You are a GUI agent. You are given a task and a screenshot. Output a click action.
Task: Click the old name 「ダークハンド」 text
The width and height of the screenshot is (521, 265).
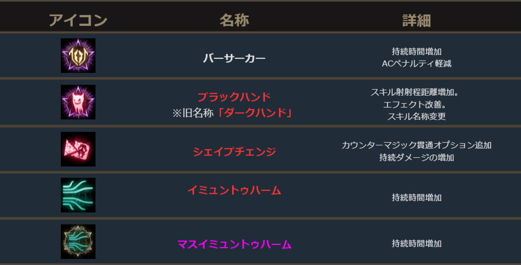(258, 113)
